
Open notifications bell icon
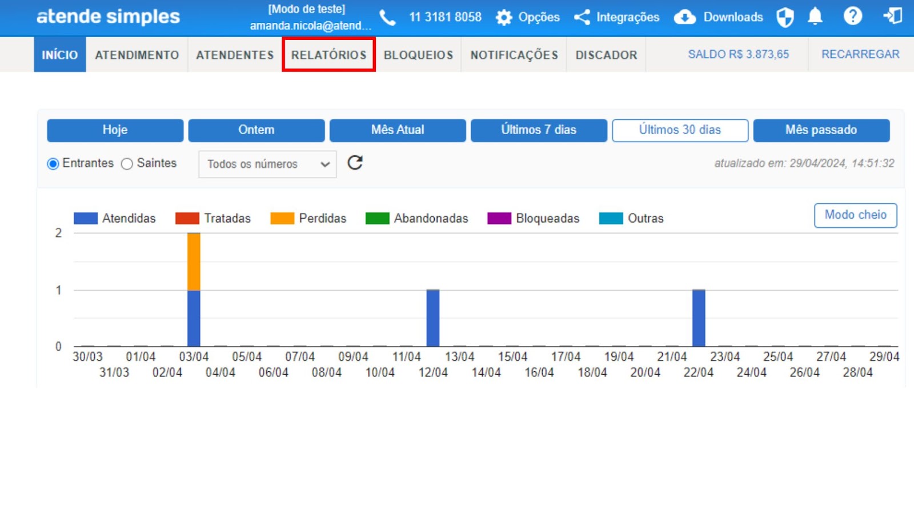tap(815, 17)
